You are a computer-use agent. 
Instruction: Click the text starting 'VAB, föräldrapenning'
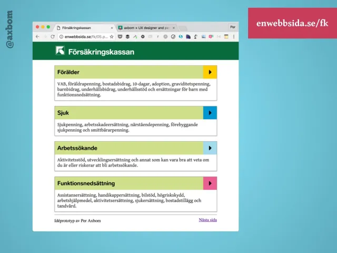[x=134, y=89]
